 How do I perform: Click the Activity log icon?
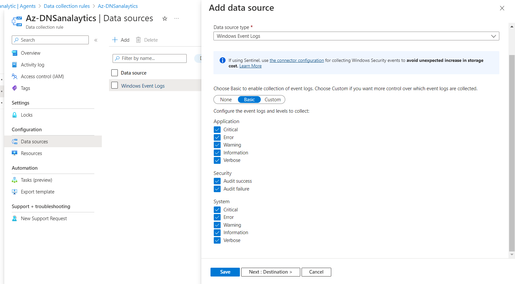pyautogui.click(x=15, y=65)
